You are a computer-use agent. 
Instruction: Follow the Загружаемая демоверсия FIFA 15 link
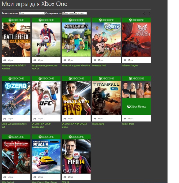pos(45,67)
